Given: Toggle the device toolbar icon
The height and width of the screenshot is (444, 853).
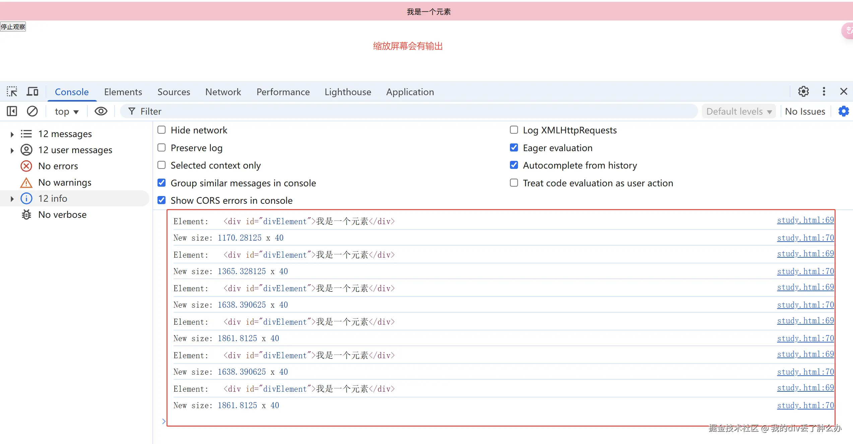Looking at the screenshot, I should (32, 91).
